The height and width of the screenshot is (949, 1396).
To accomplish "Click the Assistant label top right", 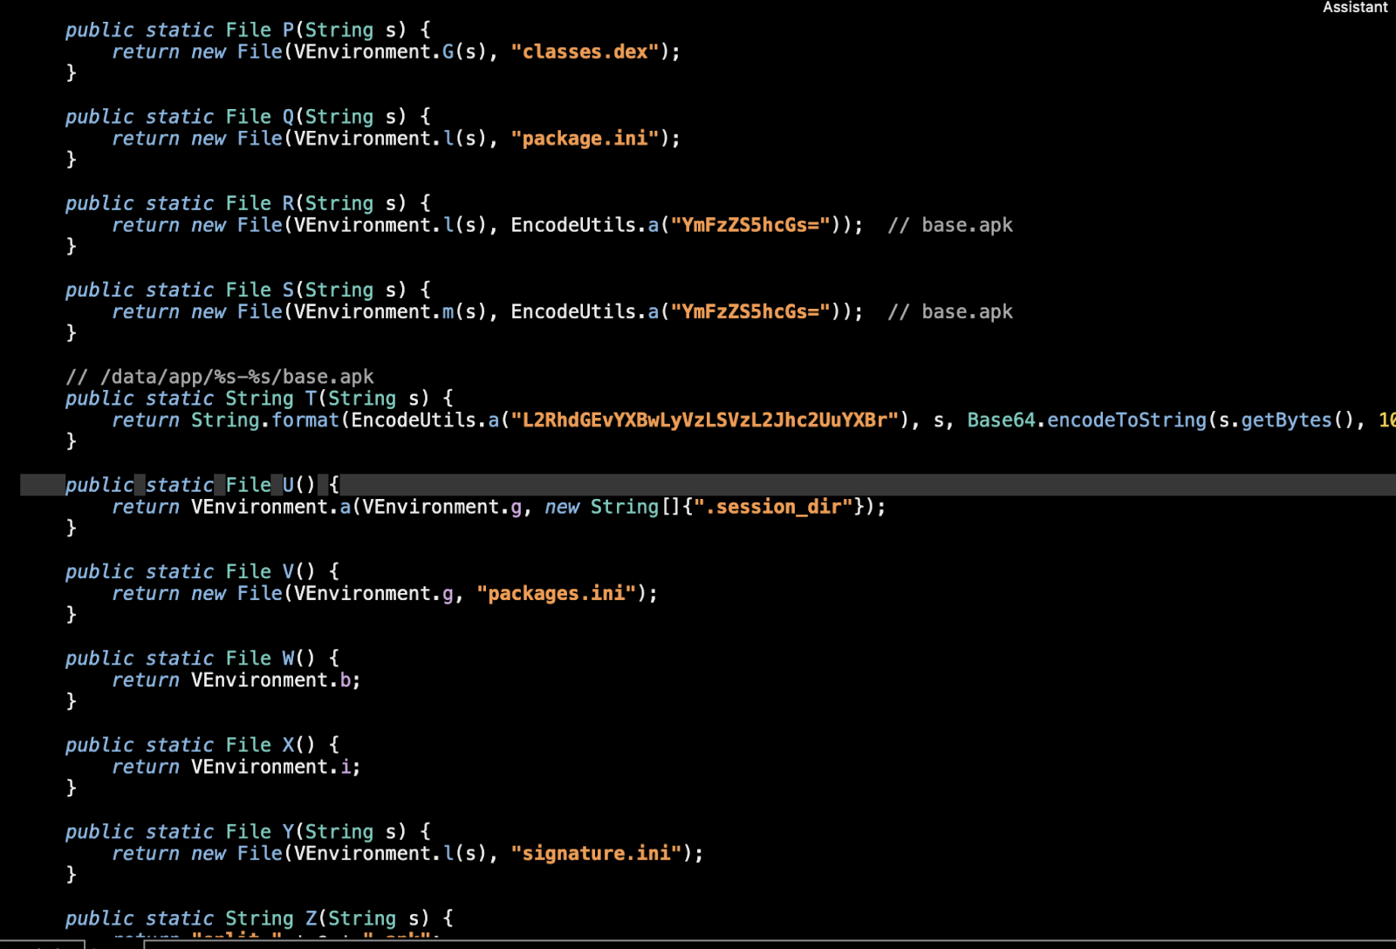I will [x=1354, y=8].
